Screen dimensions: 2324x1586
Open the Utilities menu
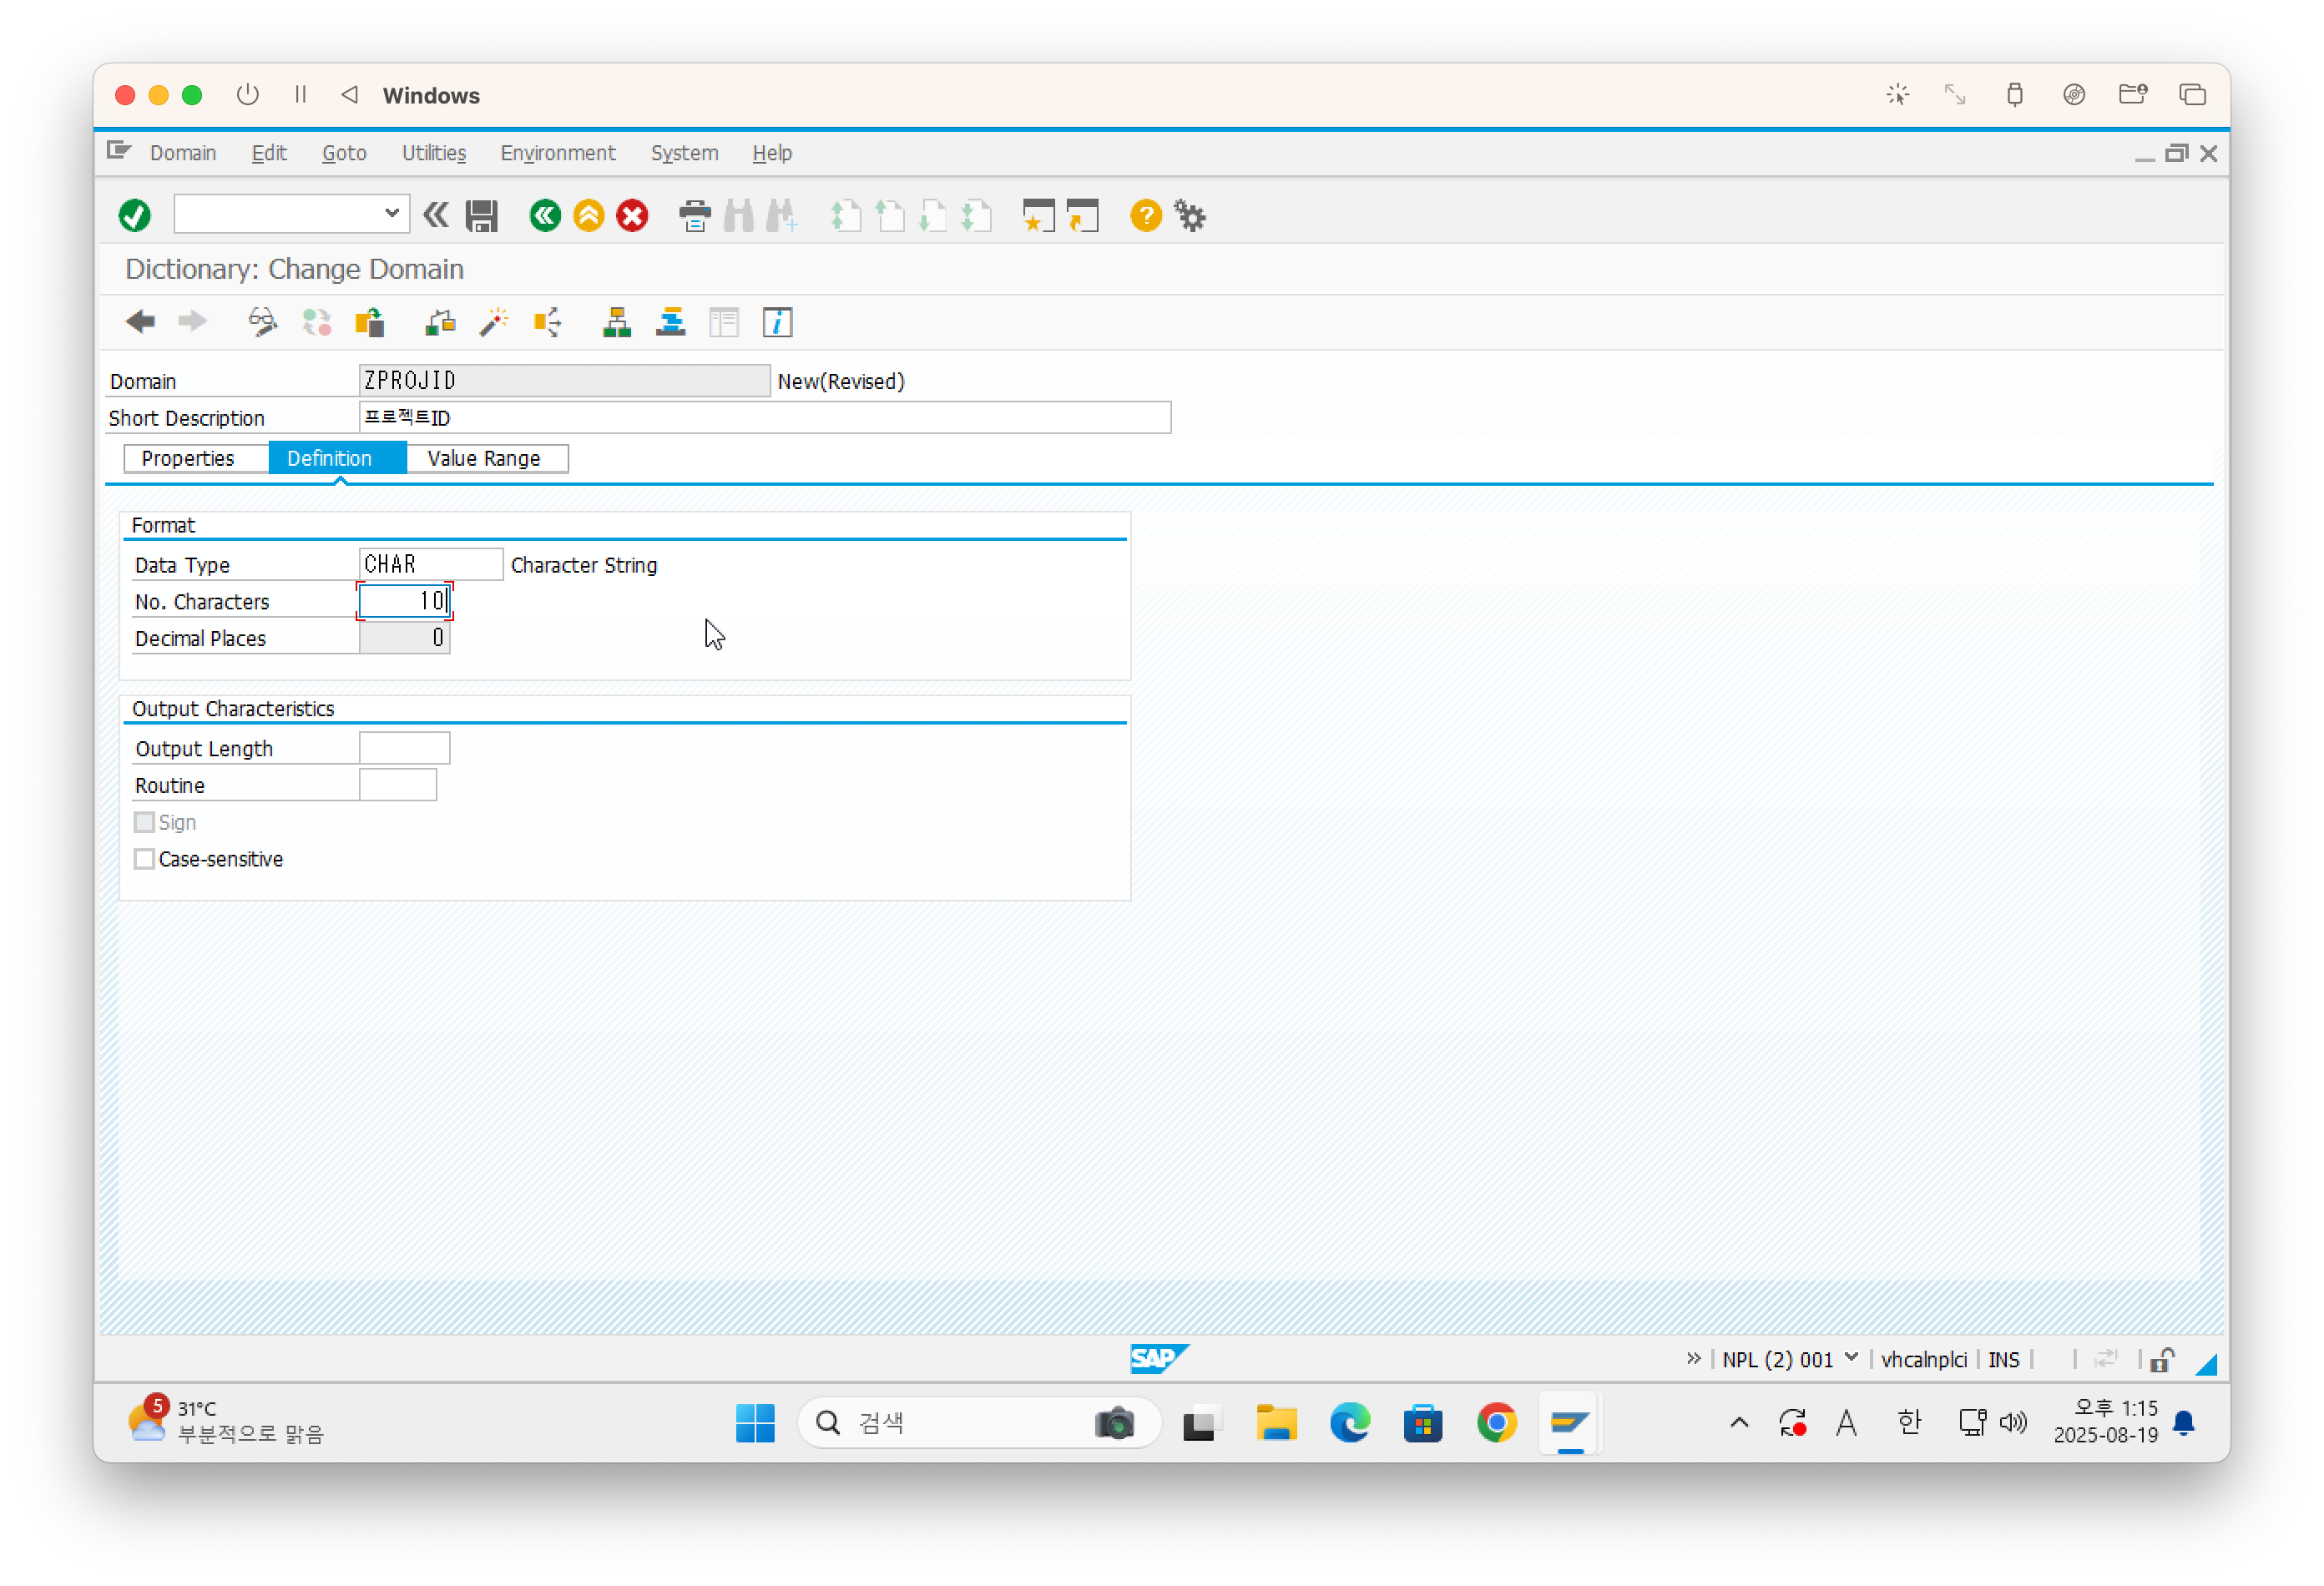[433, 153]
